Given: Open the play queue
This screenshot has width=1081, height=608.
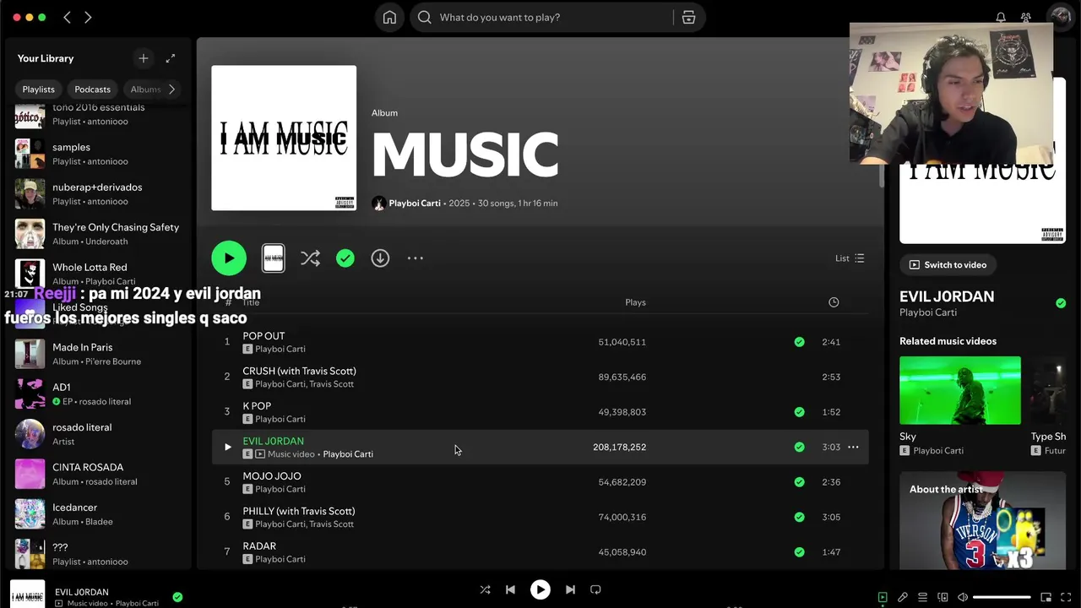Looking at the screenshot, I should point(923,597).
